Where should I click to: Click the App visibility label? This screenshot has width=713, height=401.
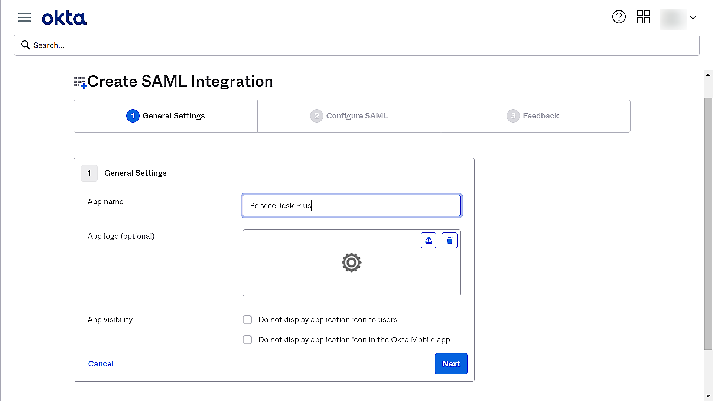110,320
